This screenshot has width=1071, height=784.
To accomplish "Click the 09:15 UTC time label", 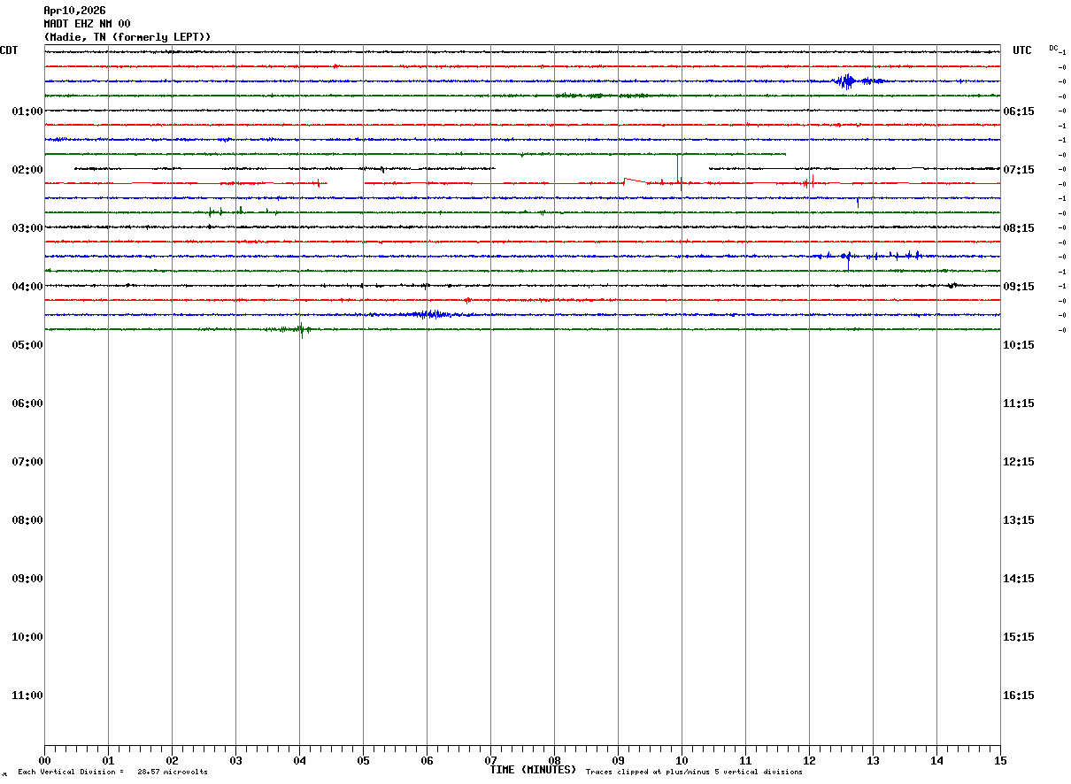I will (1018, 287).
